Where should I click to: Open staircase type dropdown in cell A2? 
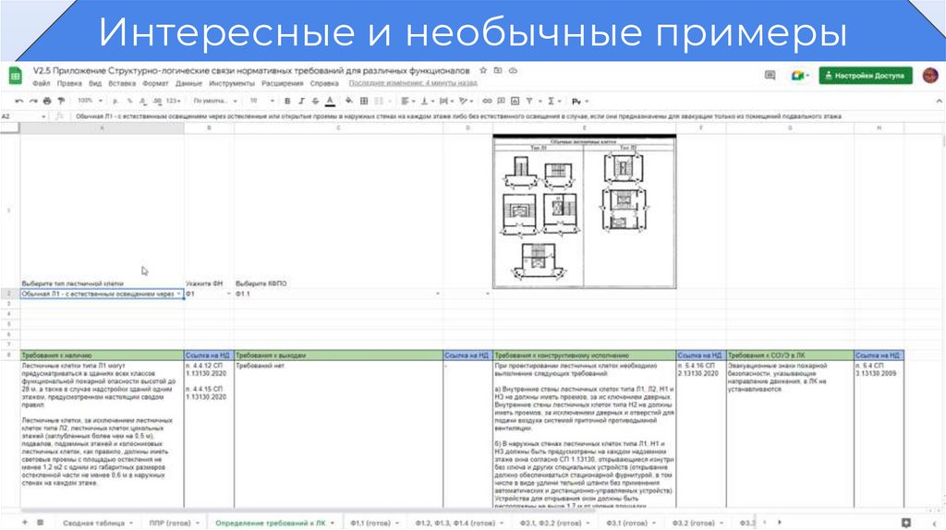pos(178,295)
